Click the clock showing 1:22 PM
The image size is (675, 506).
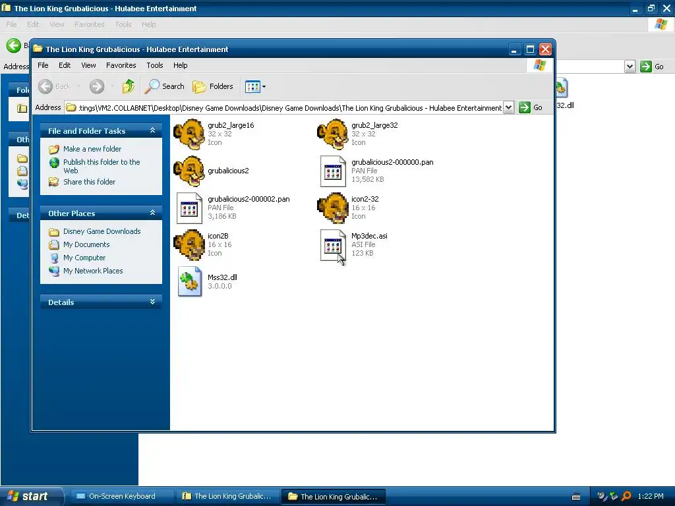coord(651,496)
